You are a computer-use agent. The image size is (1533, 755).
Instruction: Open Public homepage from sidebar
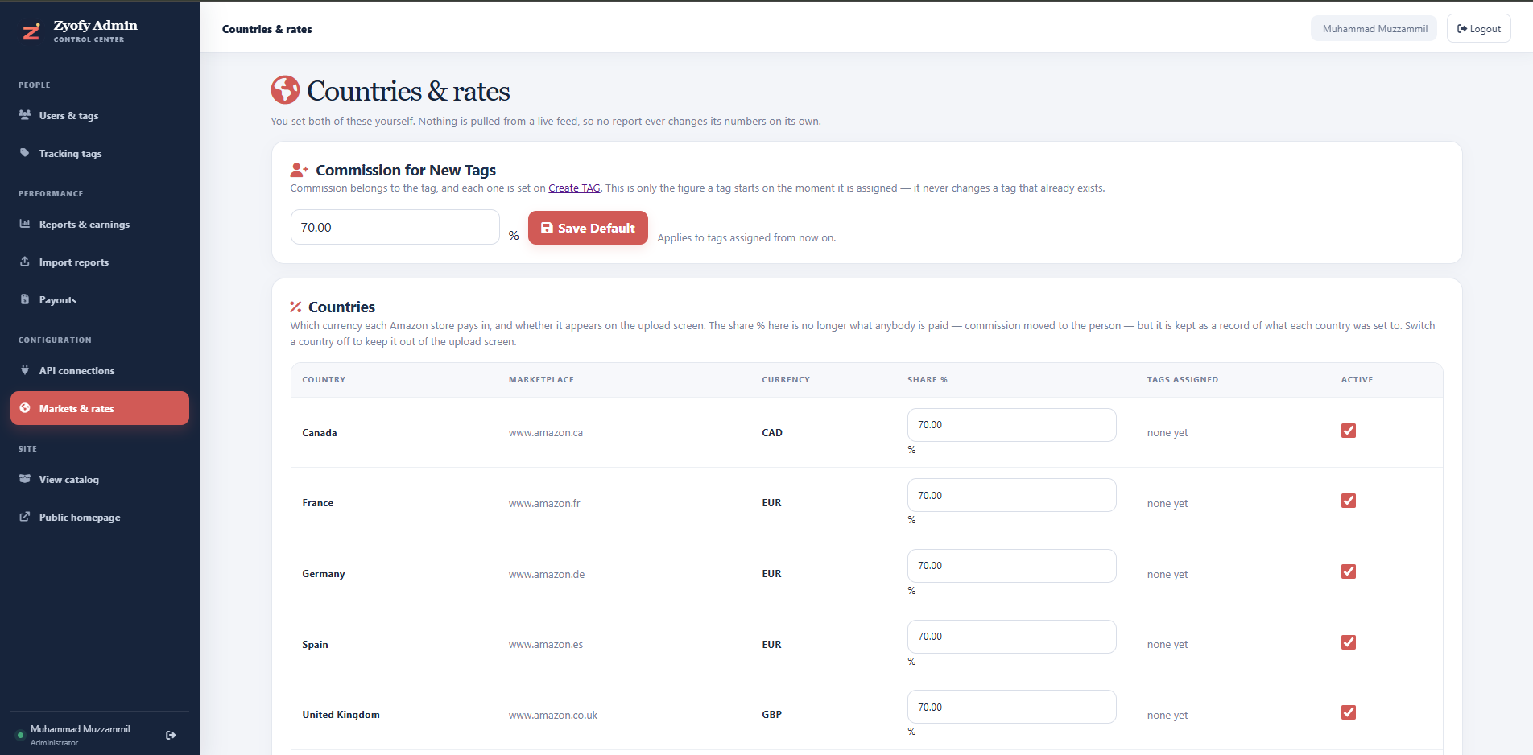100,518
